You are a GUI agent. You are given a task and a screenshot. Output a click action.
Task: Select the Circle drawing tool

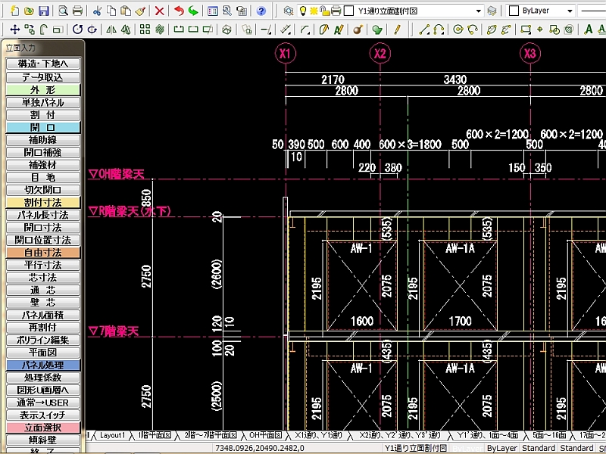click(x=458, y=30)
